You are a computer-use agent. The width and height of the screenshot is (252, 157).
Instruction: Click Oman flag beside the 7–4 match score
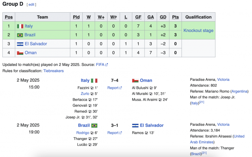click(135, 80)
